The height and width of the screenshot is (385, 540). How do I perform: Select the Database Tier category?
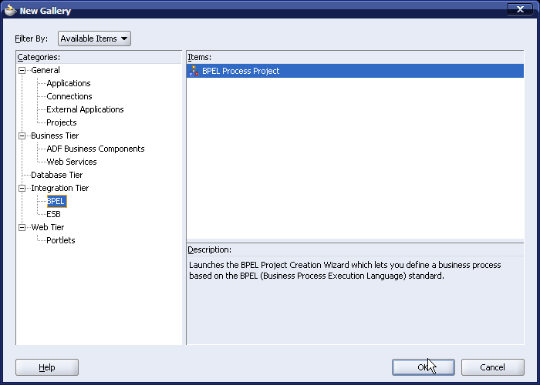click(x=57, y=175)
